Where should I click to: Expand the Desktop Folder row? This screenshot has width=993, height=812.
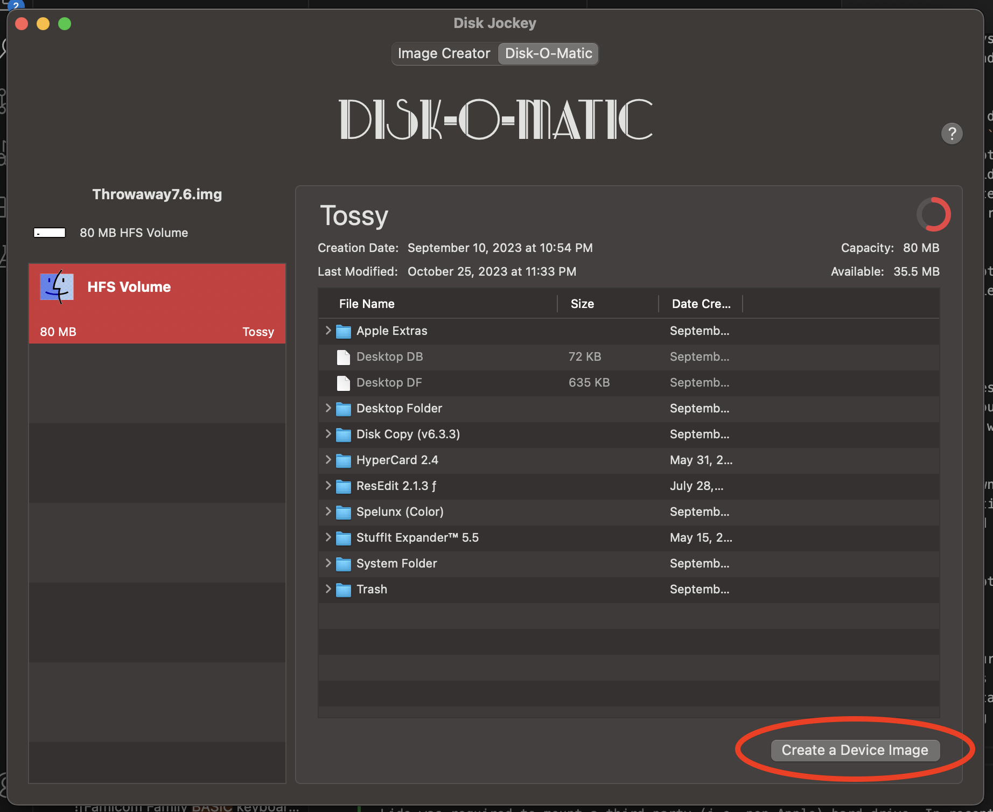[x=328, y=408]
